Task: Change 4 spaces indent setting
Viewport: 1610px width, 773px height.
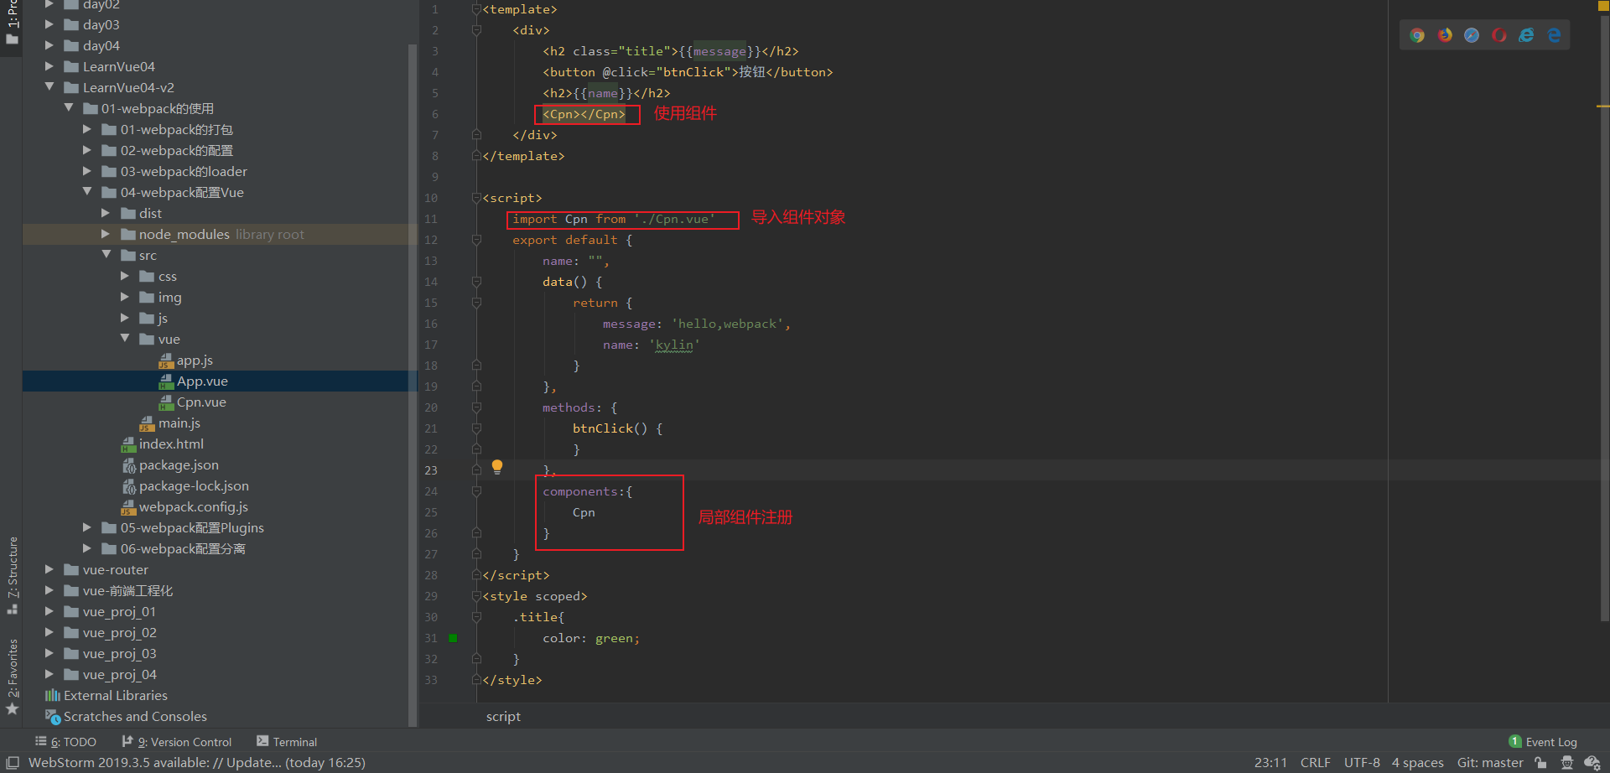Action: tap(1418, 763)
